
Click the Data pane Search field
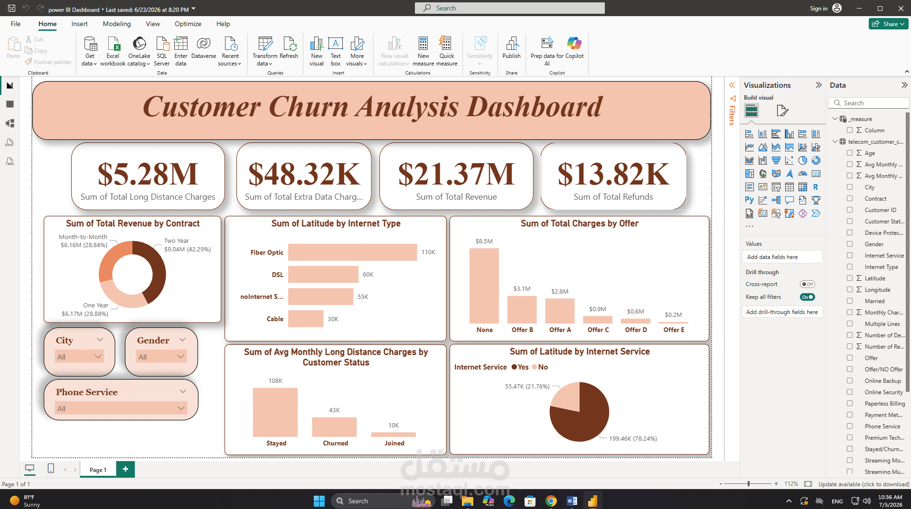tap(869, 103)
